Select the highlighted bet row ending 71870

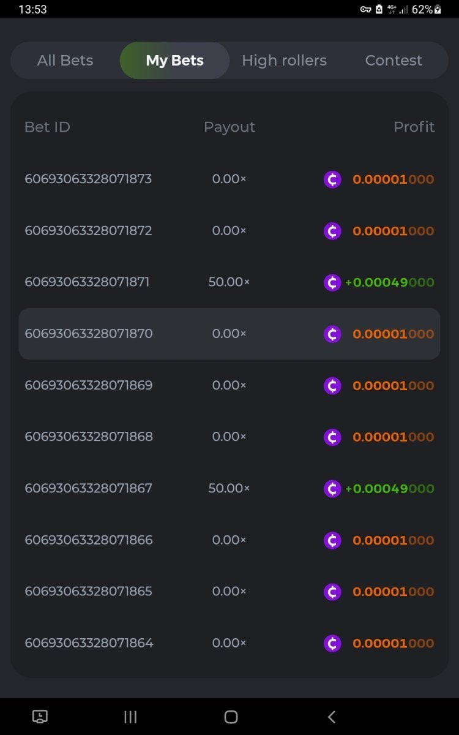[x=229, y=334]
